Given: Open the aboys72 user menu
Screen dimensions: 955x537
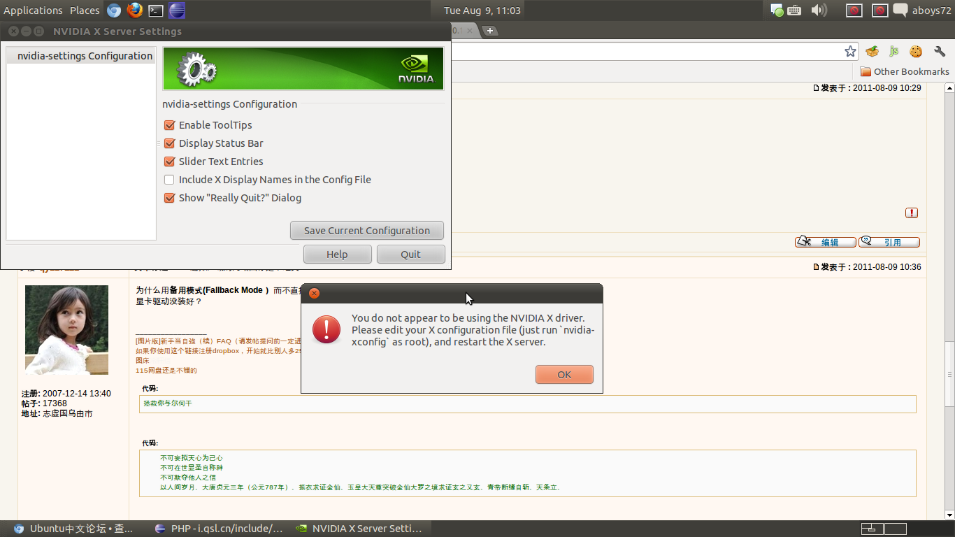Looking at the screenshot, I should pyautogui.click(x=931, y=10).
